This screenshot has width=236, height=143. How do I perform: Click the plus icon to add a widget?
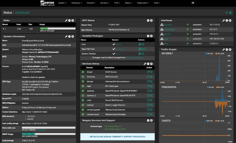pos(227,13)
